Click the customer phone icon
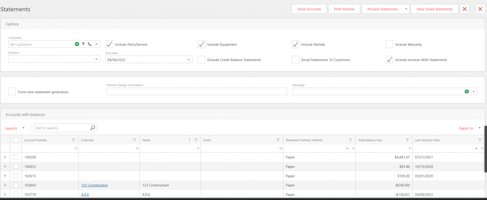Image resolution: width=487 pixels, height=200 pixels. point(90,44)
